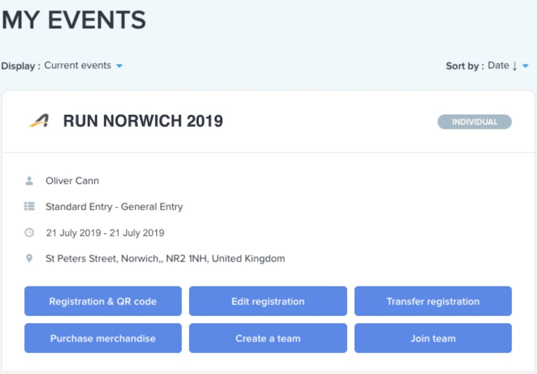Click the Create a team button
Image resolution: width=537 pixels, height=374 pixels.
coord(268,338)
